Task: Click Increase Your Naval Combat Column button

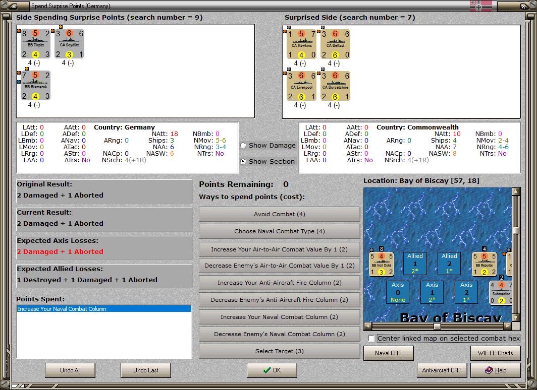Action: pos(280,317)
